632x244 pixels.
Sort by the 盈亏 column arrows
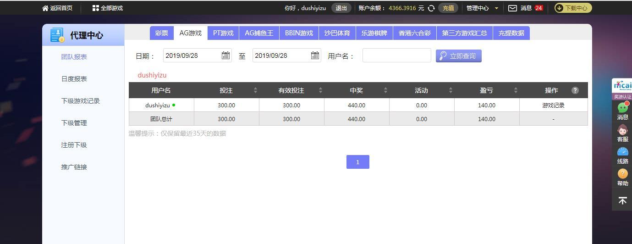coord(516,90)
